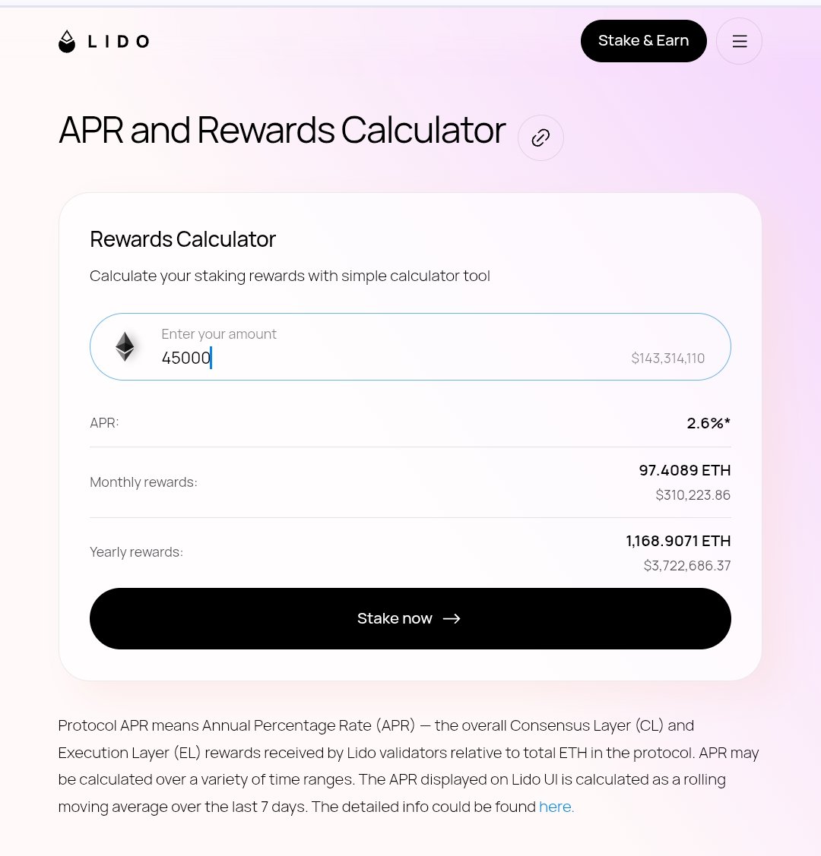The width and height of the screenshot is (821, 856).
Task: Click the Lido droplet logo
Action: [68, 41]
